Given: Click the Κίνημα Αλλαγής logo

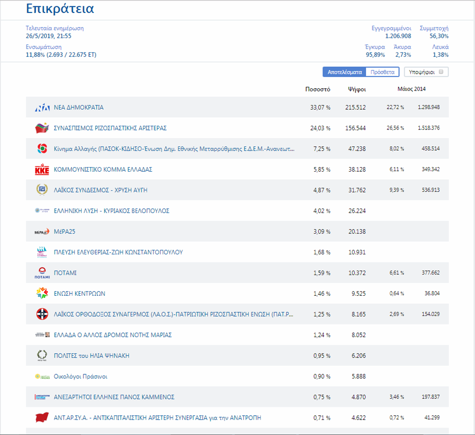Looking at the screenshot, I should (42, 149).
